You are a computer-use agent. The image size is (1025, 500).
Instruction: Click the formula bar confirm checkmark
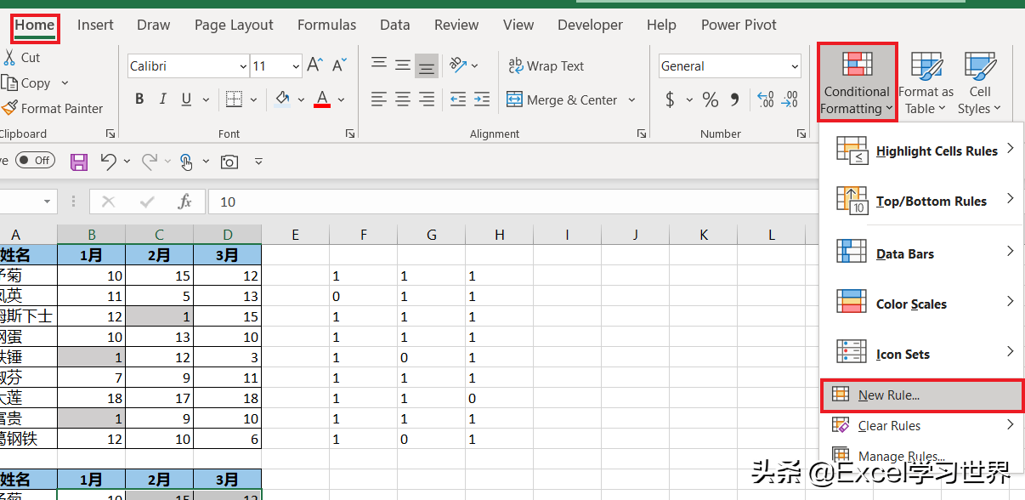(x=147, y=202)
